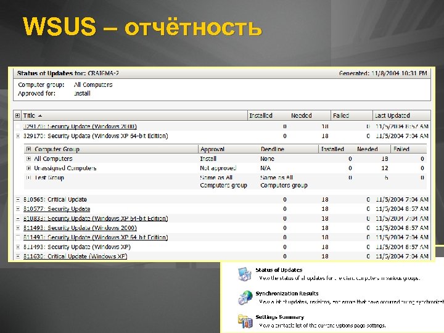The image size is (444, 333).
Task: Open the Status of Updates report icon
Action: point(244,274)
